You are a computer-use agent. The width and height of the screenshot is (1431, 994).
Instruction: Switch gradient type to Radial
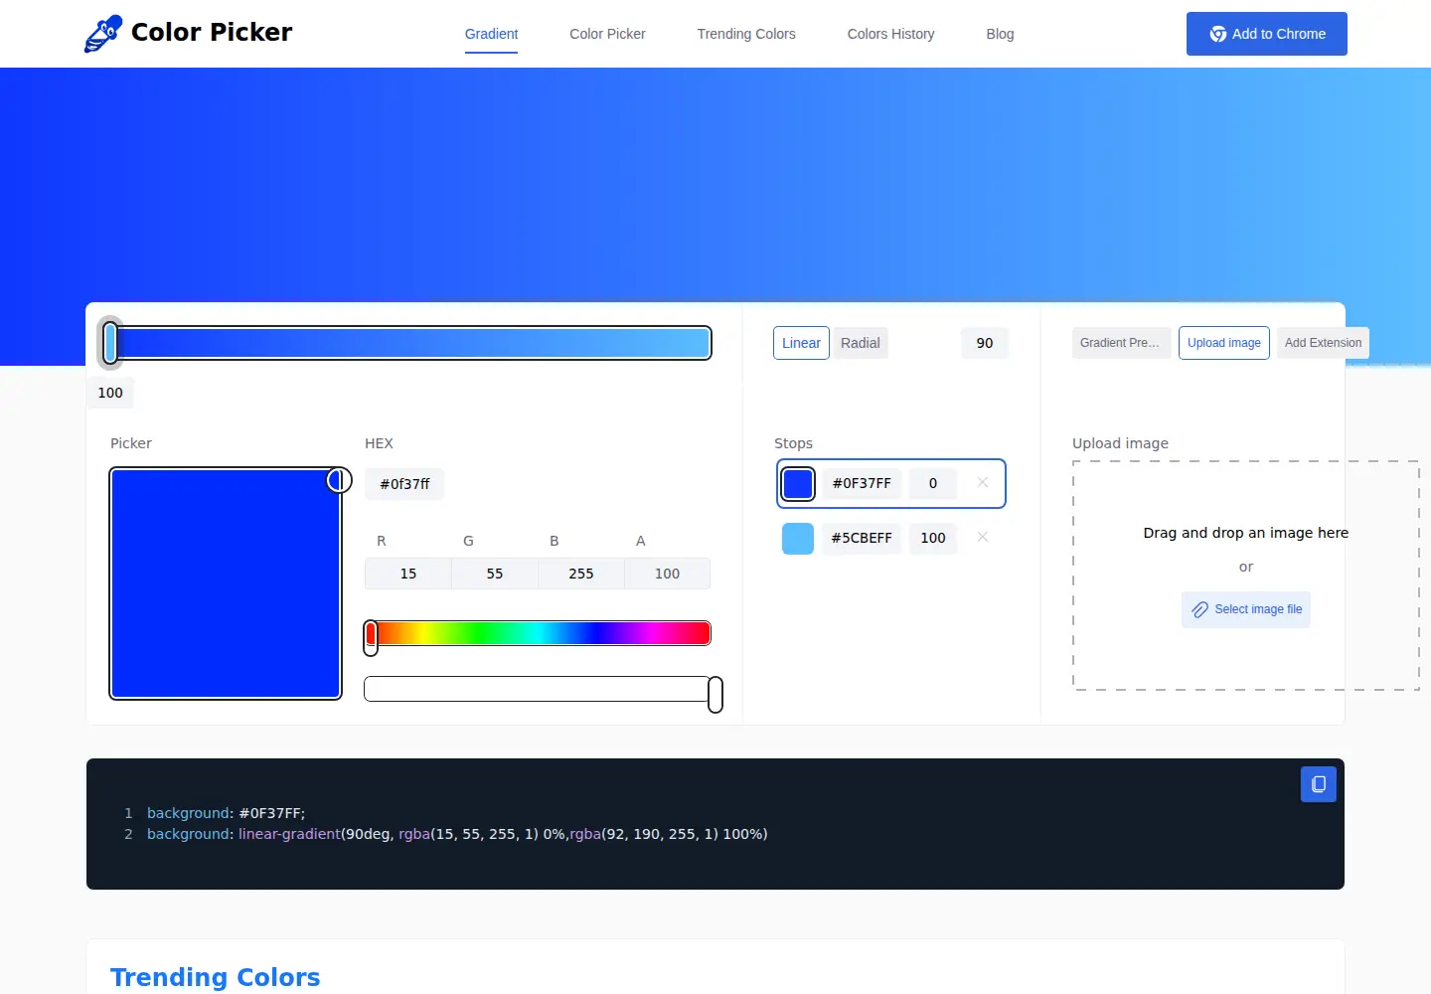coord(860,343)
